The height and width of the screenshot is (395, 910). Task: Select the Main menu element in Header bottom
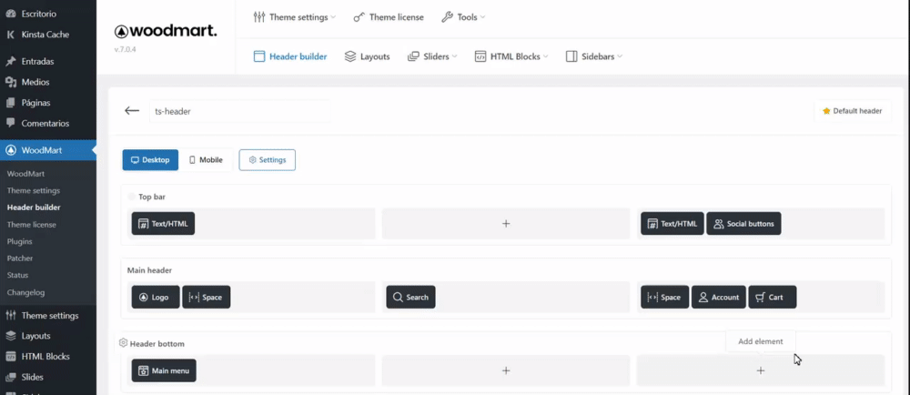click(164, 370)
